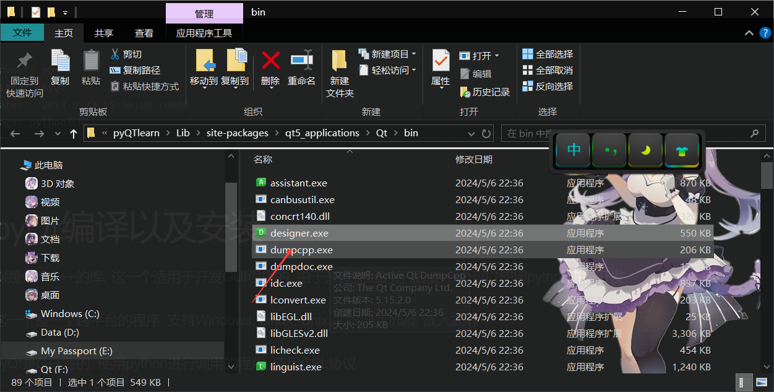The width and height of the screenshot is (774, 392).
Task: Toggle IME moon (half/full width) button
Action: point(645,150)
